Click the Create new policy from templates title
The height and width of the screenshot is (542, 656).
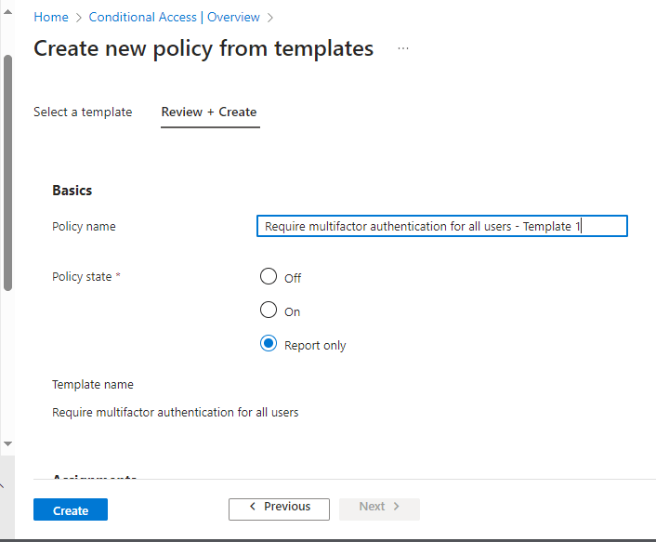pos(203,48)
